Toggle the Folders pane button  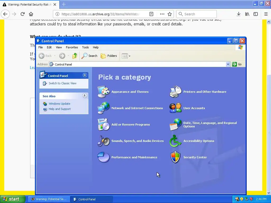(x=109, y=56)
